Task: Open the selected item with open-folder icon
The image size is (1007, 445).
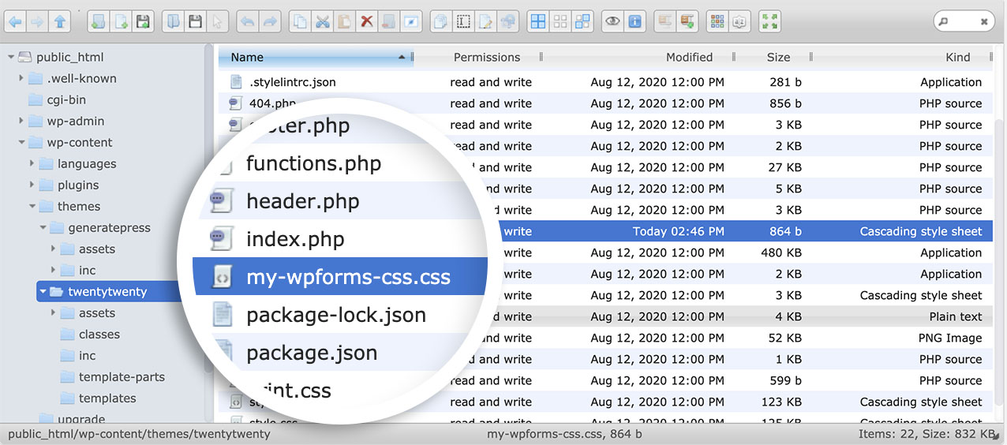Action: click(174, 21)
